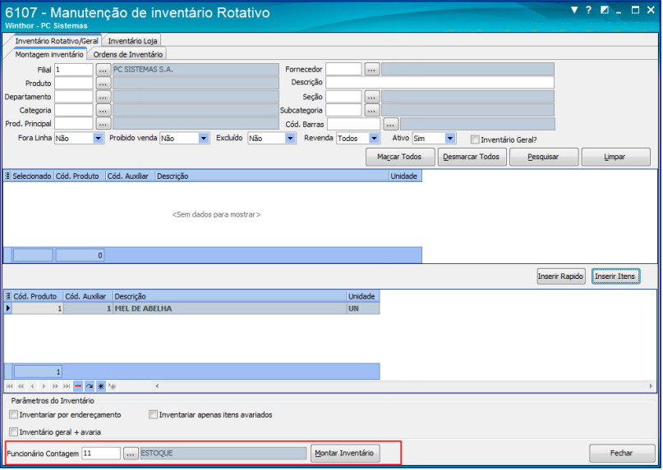Screen dimensions: 663x470
Task: Click the title bar pencil square icon
Action: click(x=605, y=10)
